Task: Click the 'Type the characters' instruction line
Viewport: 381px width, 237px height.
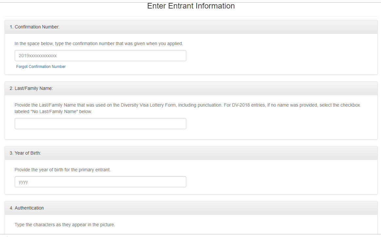Action: click(x=65, y=225)
